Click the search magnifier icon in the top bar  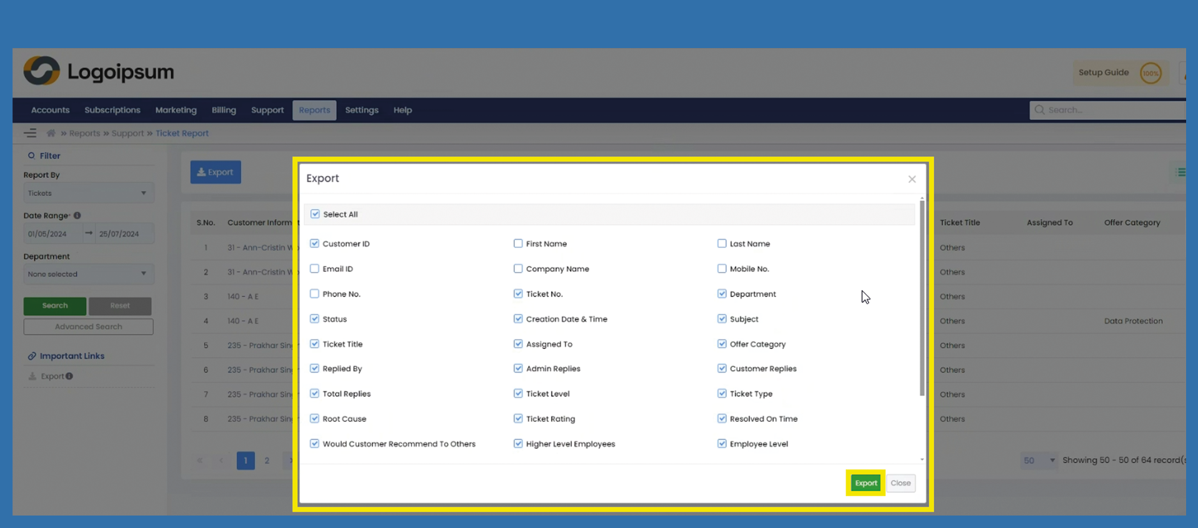pyautogui.click(x=1039, y=110)
